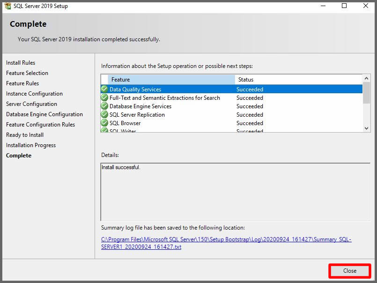The image size is (377, 283).
Task: Minimize the SQL Server Setup window
Action: pos(323,6)
